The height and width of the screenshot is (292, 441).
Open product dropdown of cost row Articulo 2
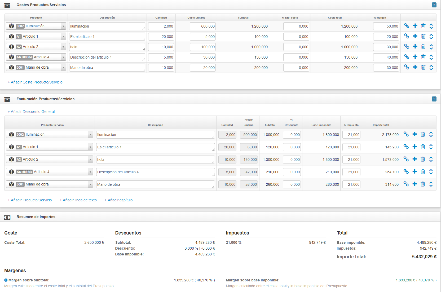[x=36, y=47]
